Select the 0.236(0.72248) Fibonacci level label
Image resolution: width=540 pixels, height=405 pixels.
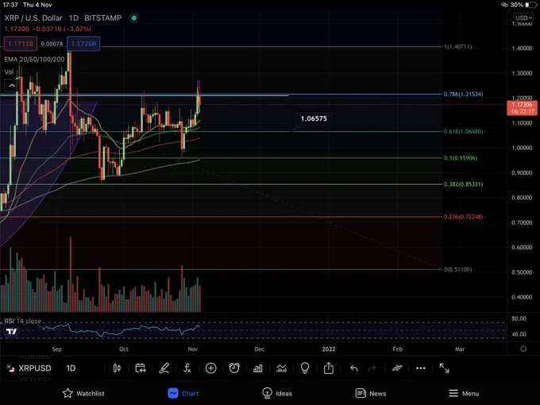pyautogui.click(x=463, y=217)
